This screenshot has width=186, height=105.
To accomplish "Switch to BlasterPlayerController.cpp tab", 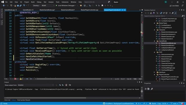I will (x=90, y=10).
